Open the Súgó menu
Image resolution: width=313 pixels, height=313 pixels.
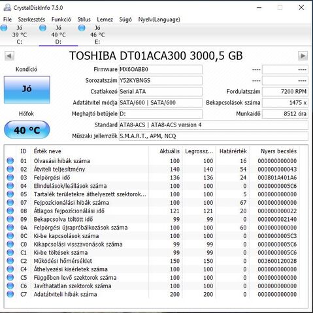click(x=125, y=20)
